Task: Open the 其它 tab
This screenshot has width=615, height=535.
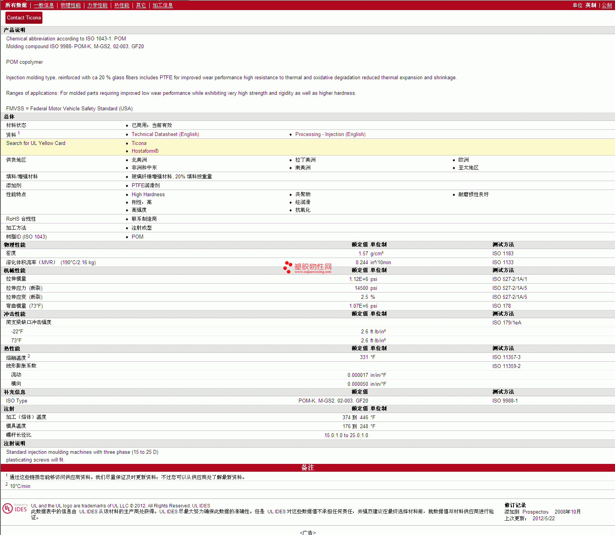Action: point(141,5)
